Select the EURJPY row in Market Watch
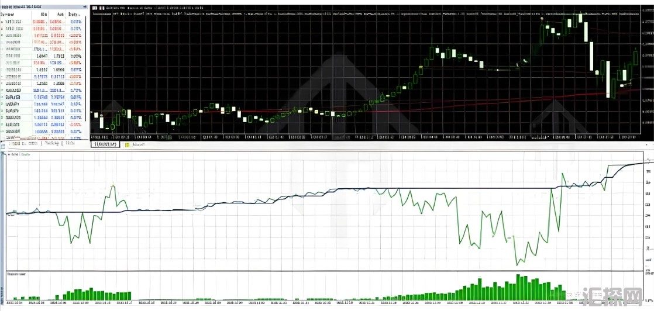 point(42,111)
